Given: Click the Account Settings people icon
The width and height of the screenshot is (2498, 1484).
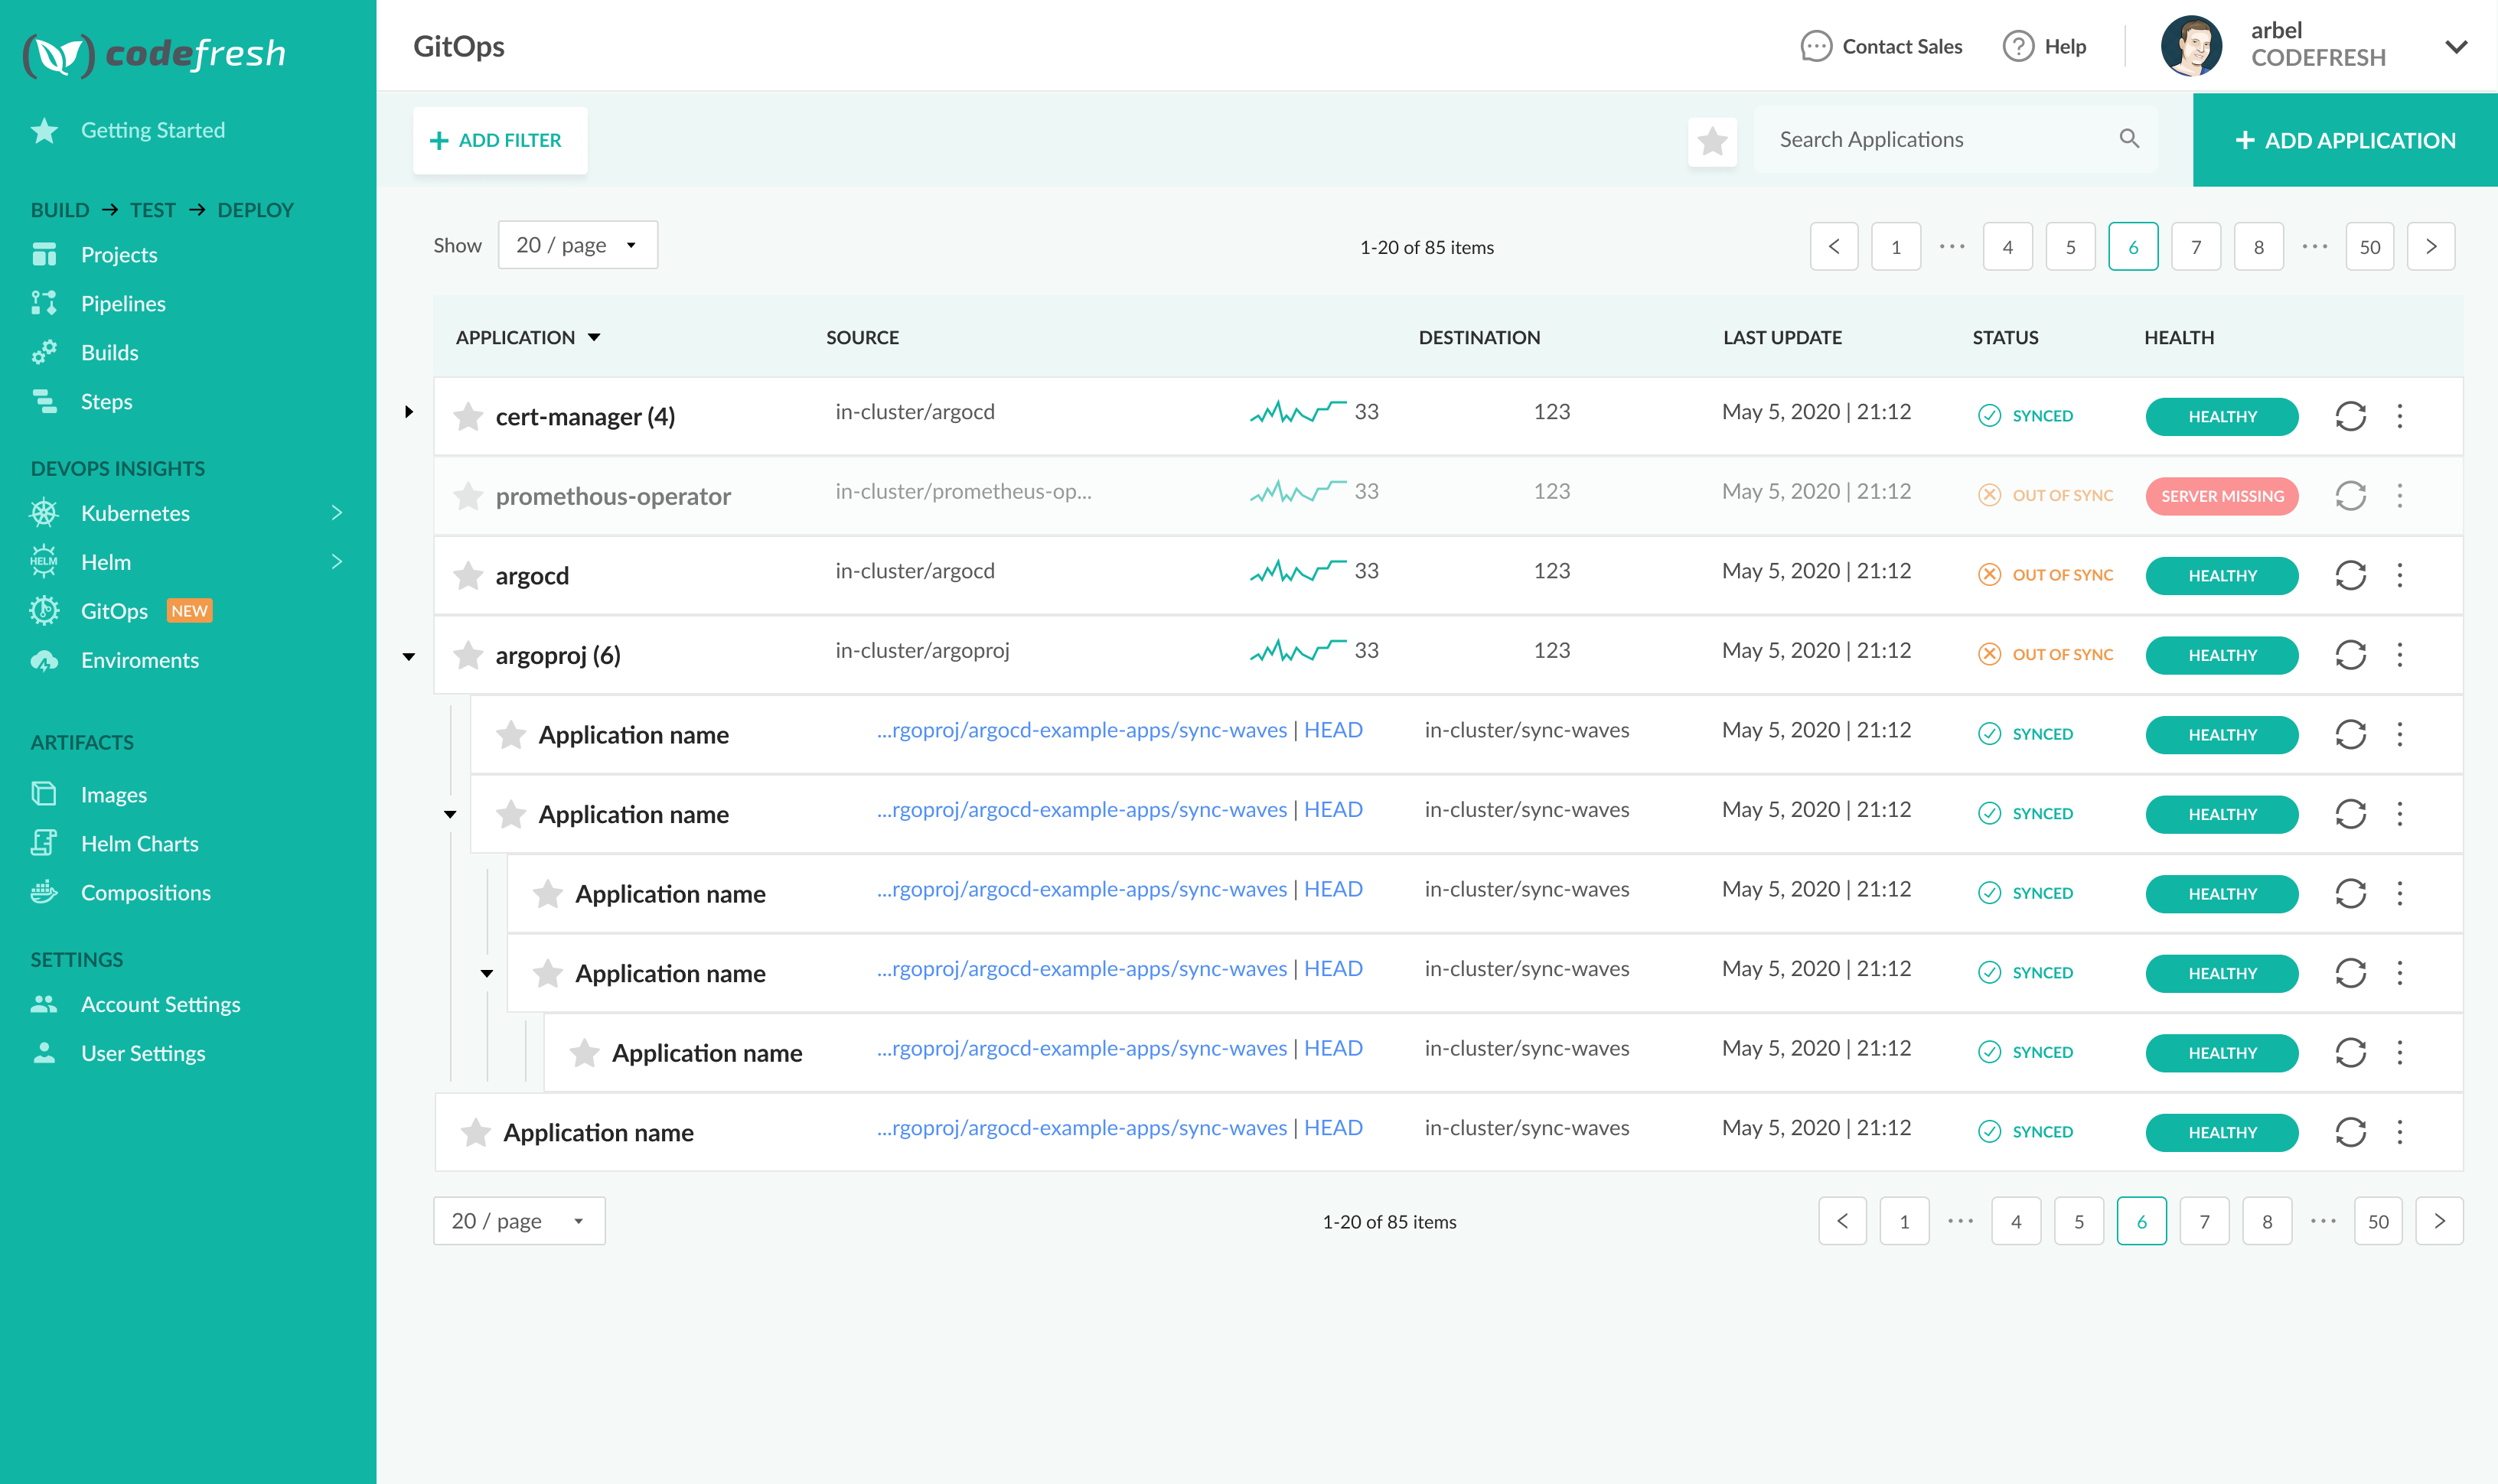Looking at the screenshot, I should (44, 1004).
